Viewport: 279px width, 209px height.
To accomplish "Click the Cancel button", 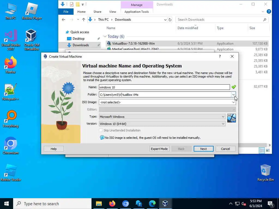I will click(x=225, y=149).
